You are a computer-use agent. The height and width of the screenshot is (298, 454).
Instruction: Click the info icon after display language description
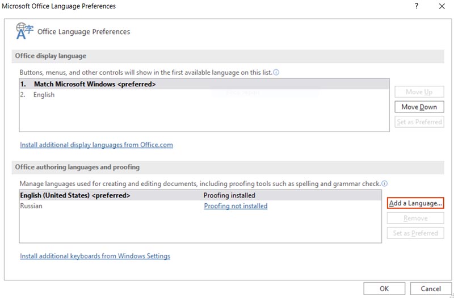click(276, 73)
